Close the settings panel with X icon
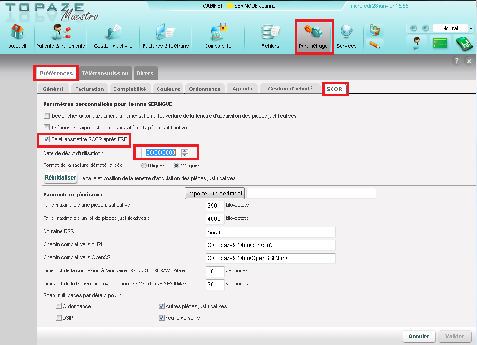 [x=469, y=61]
